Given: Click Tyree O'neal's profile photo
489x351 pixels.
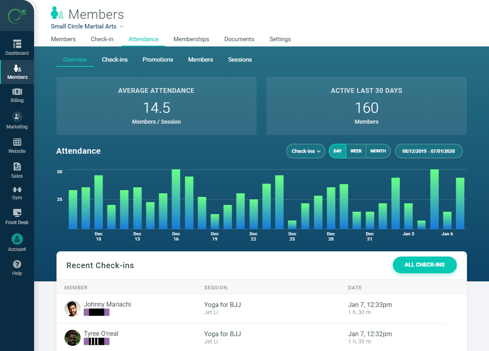Looking at the screenshot, I should pyautogui.click(x=73, y=338).
